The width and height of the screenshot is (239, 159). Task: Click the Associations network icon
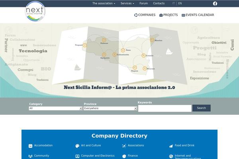tap(124, 146)
